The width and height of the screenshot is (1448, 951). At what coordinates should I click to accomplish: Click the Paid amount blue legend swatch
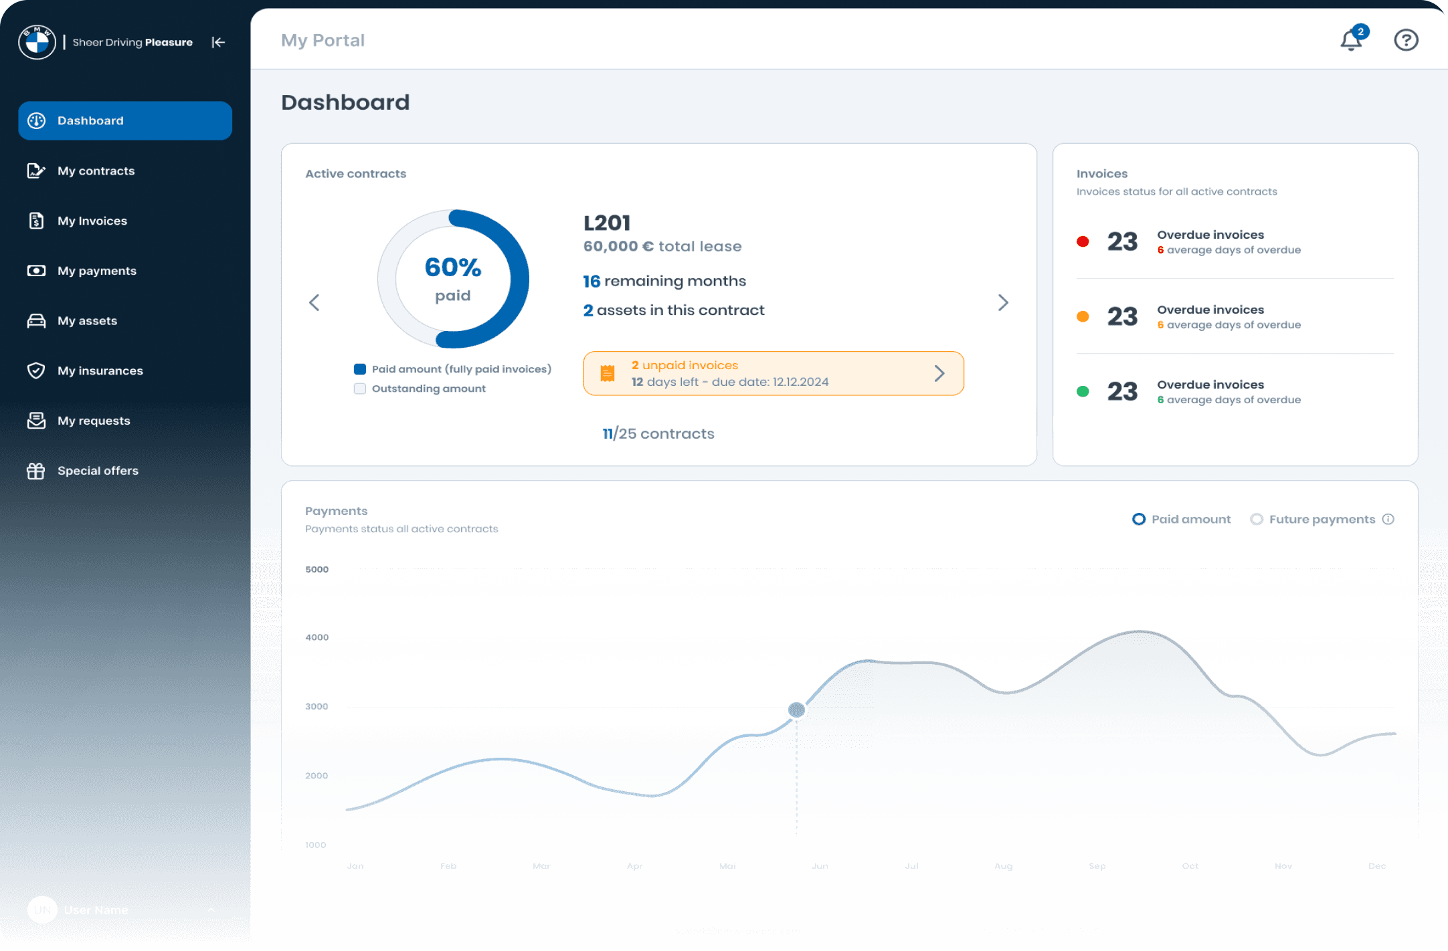click(x=360, y=369)
